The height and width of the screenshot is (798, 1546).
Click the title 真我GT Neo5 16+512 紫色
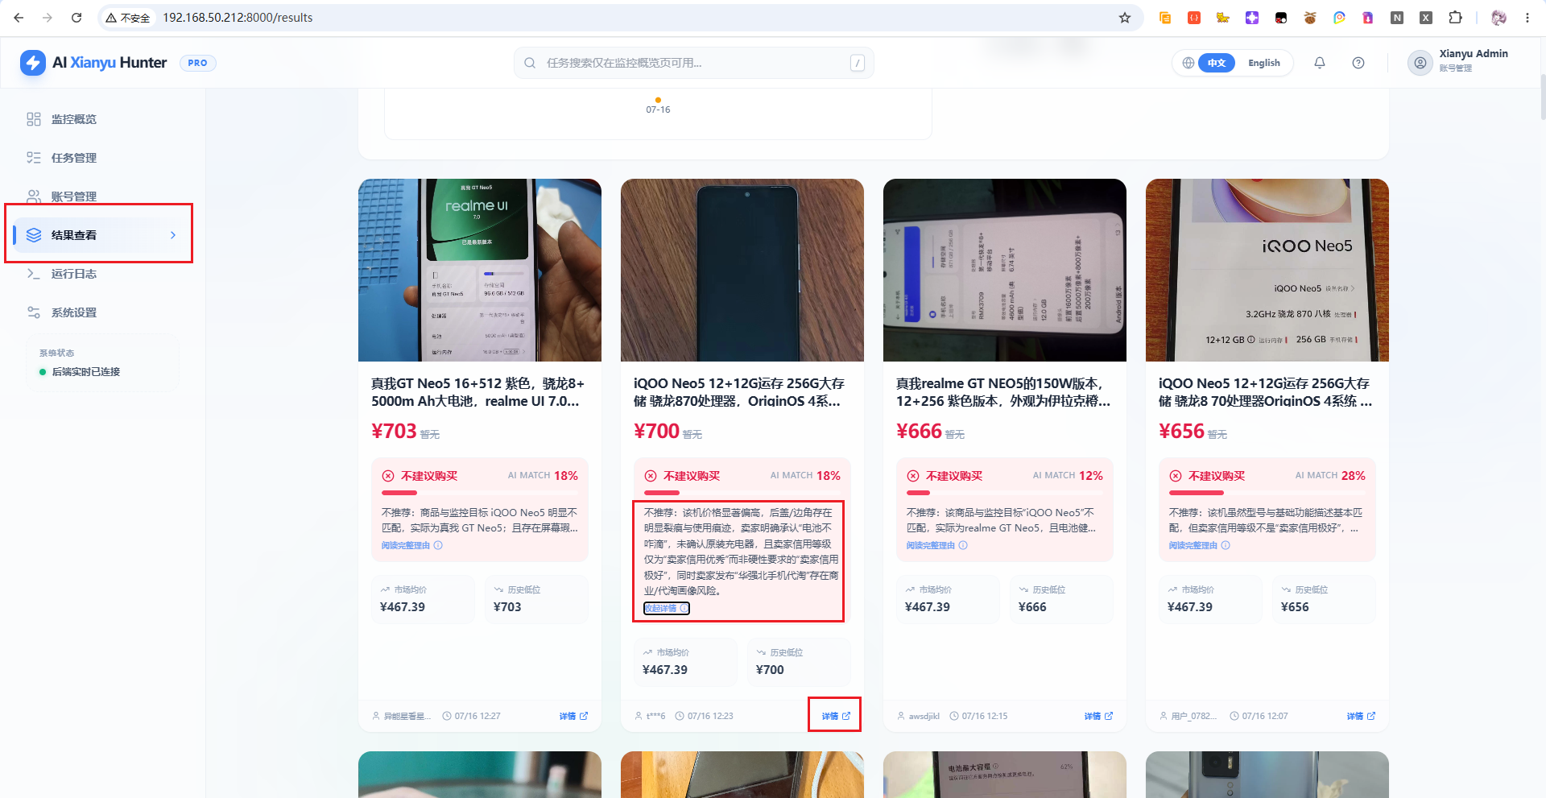coord(478,392)
